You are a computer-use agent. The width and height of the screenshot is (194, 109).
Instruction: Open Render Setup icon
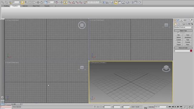pos(132,2)
